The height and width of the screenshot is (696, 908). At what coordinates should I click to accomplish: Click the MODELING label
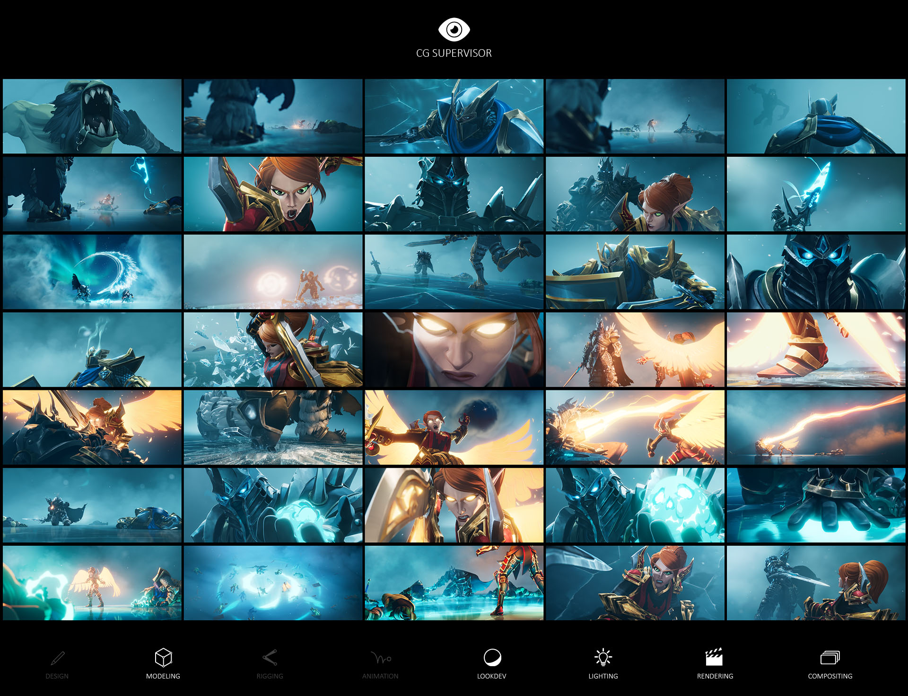tap(163, 676)
